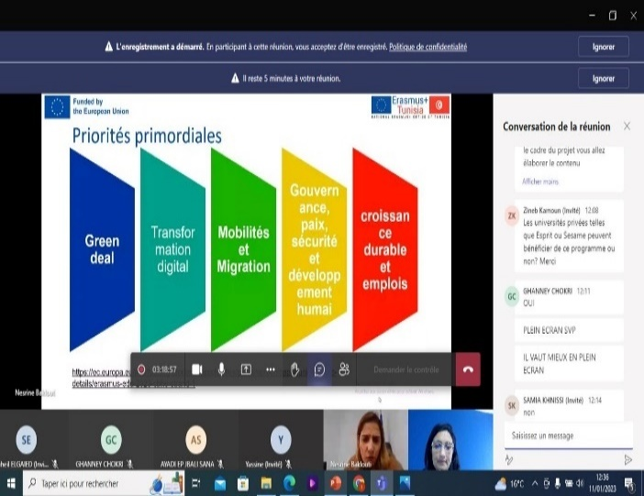
Task: Open Microsoft Edge from the taskbar
Action: [289, 484]
